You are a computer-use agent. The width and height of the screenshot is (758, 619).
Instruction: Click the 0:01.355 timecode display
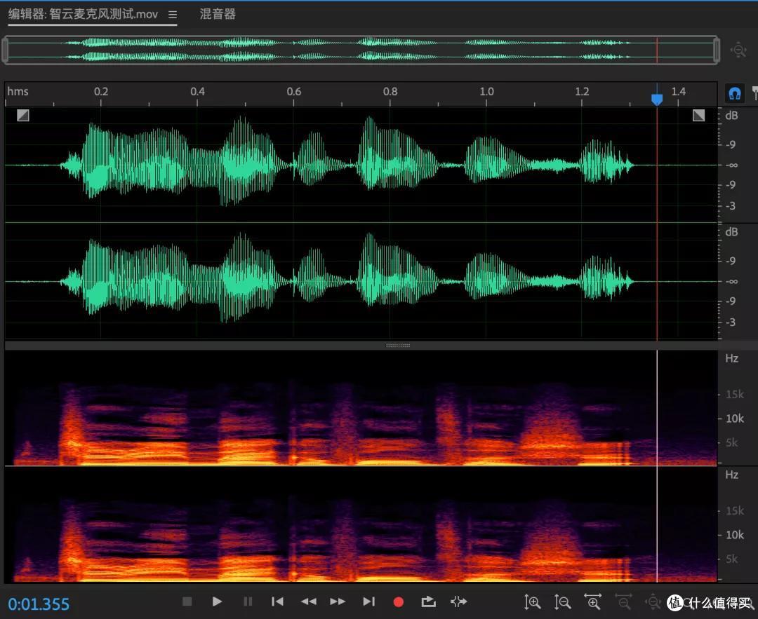[x=39, y=604]
